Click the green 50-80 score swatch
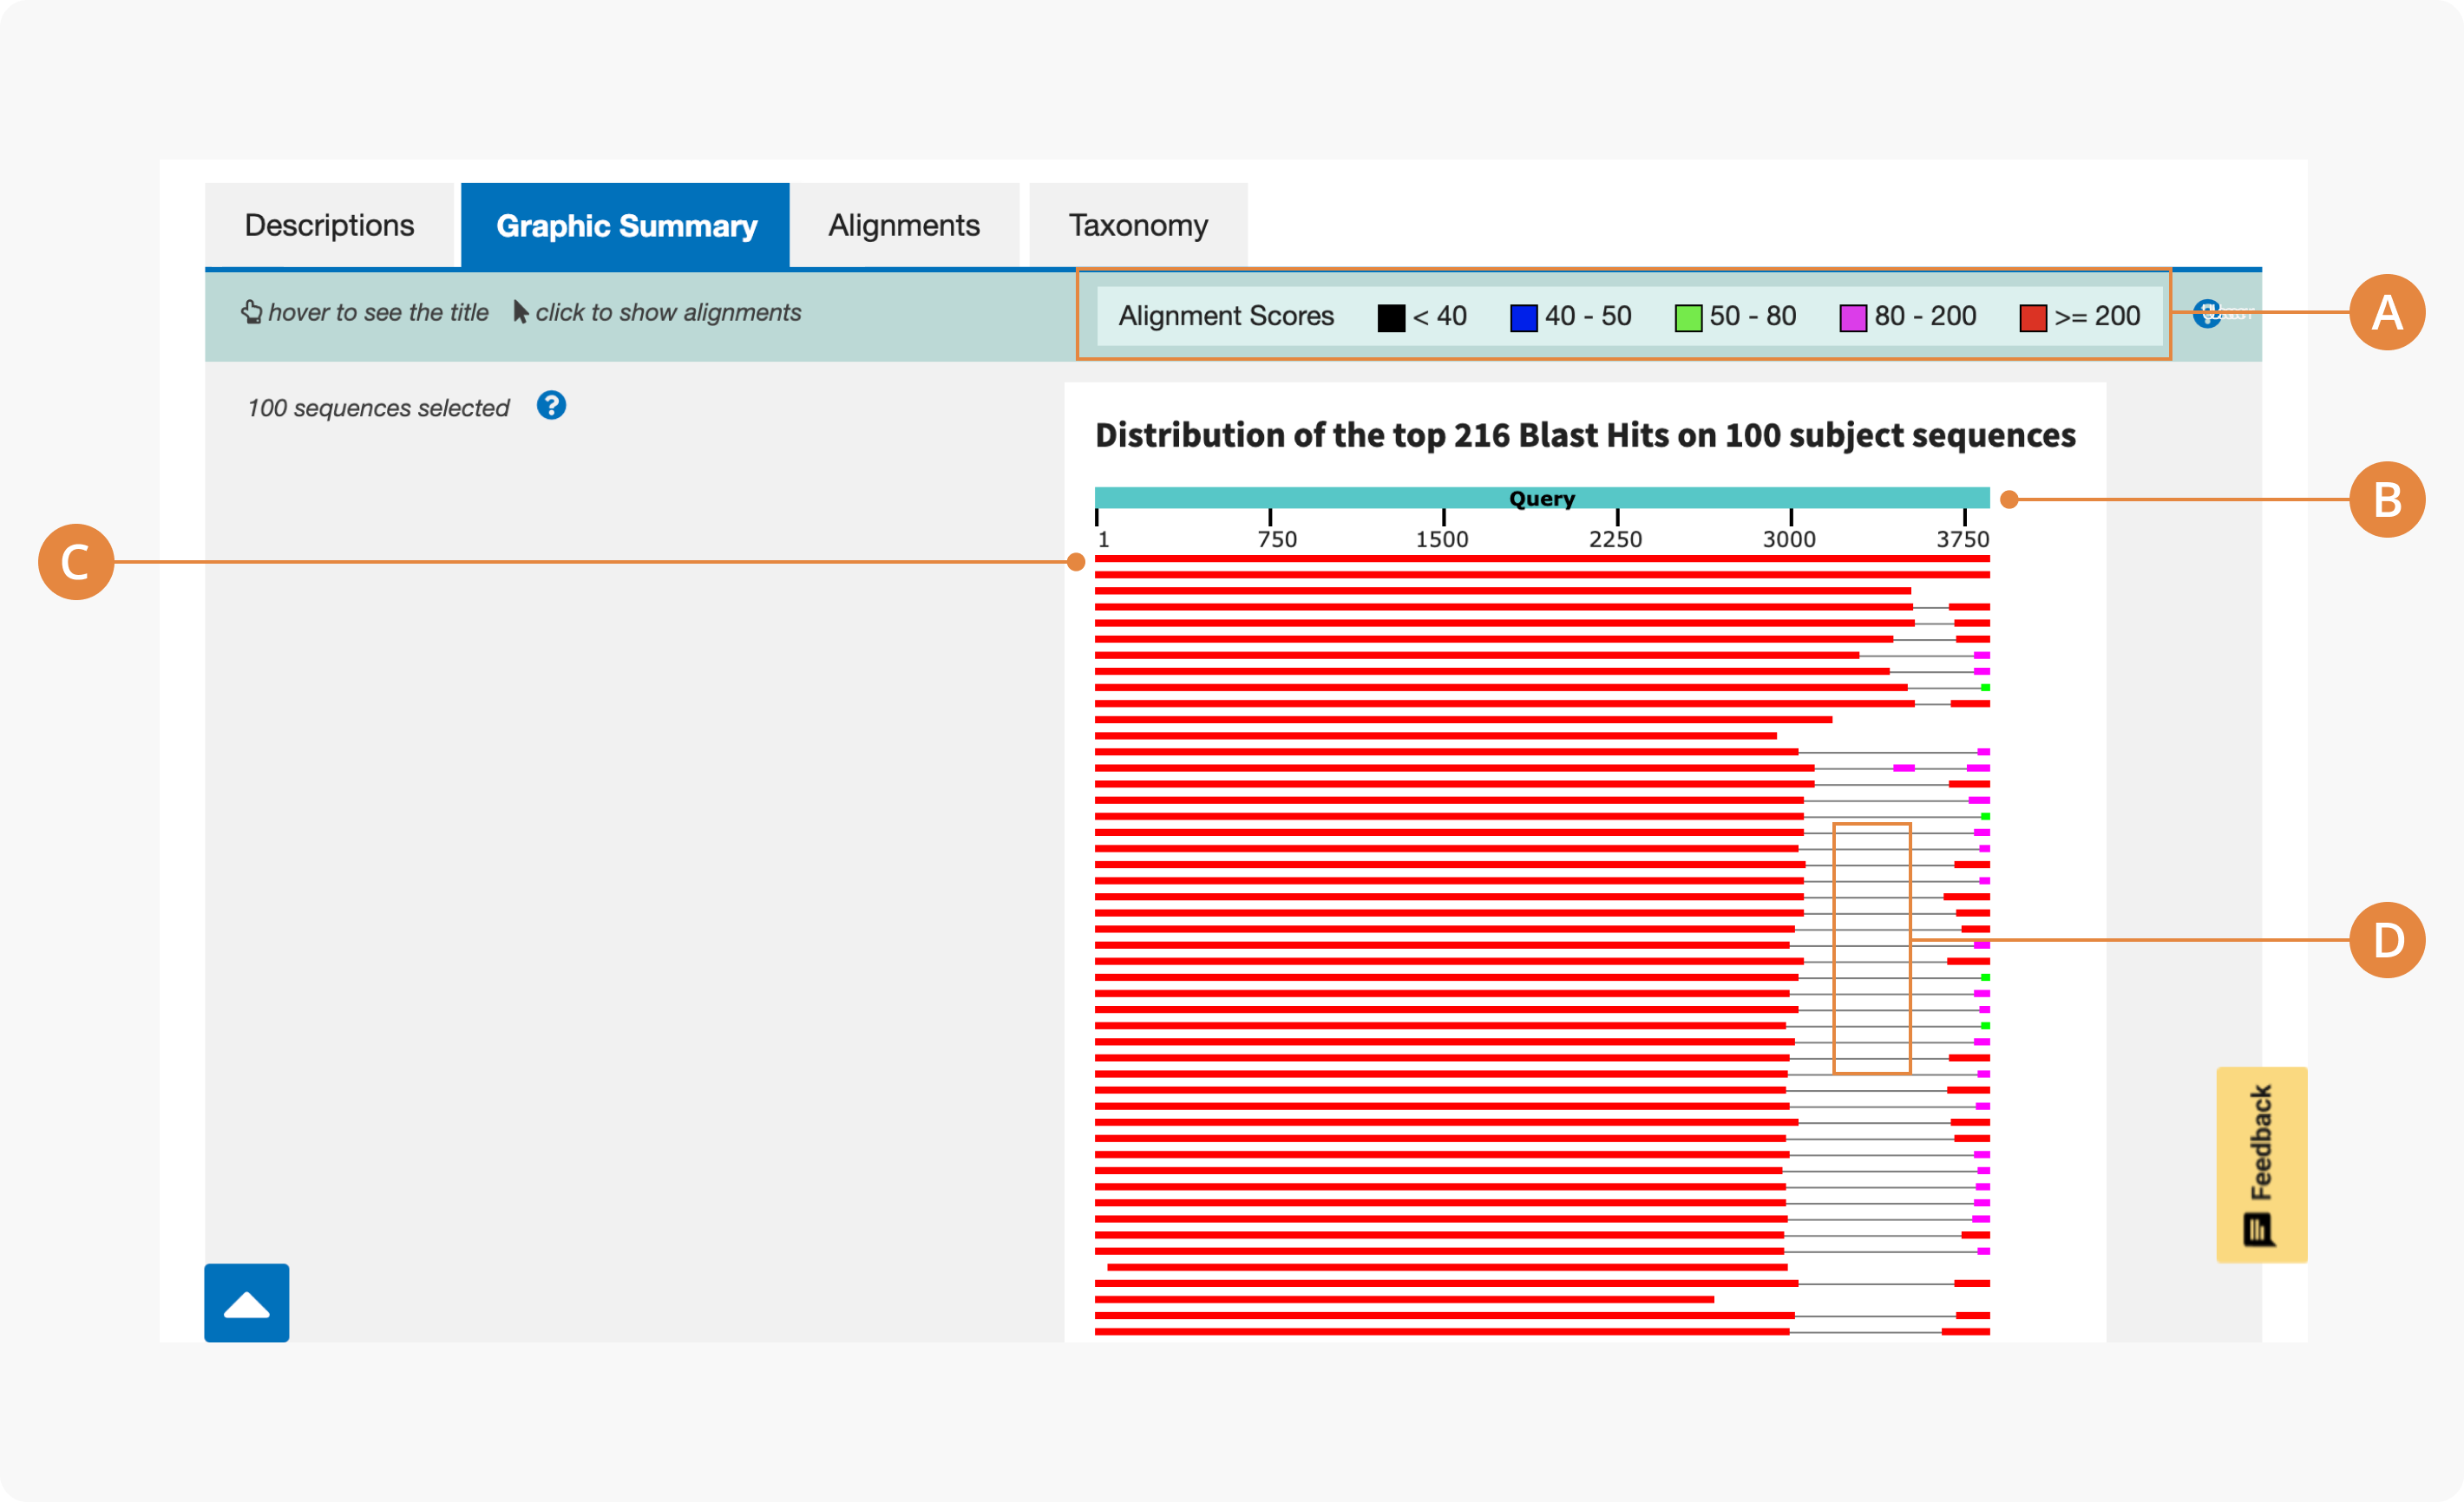 tap(1688, 319)
